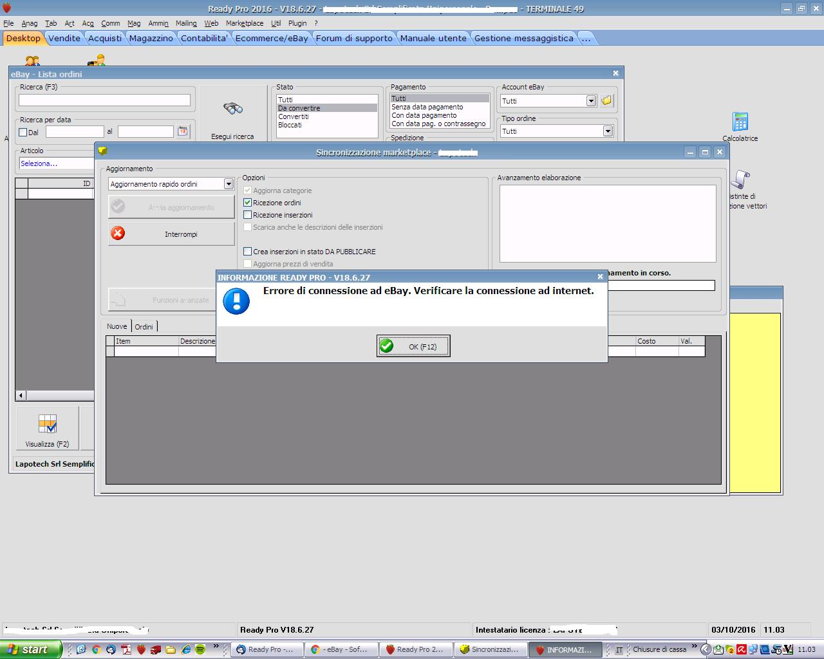Open the Marketplace menu
The height and width of the screenshot is (659, 824).
coord(245,23)
